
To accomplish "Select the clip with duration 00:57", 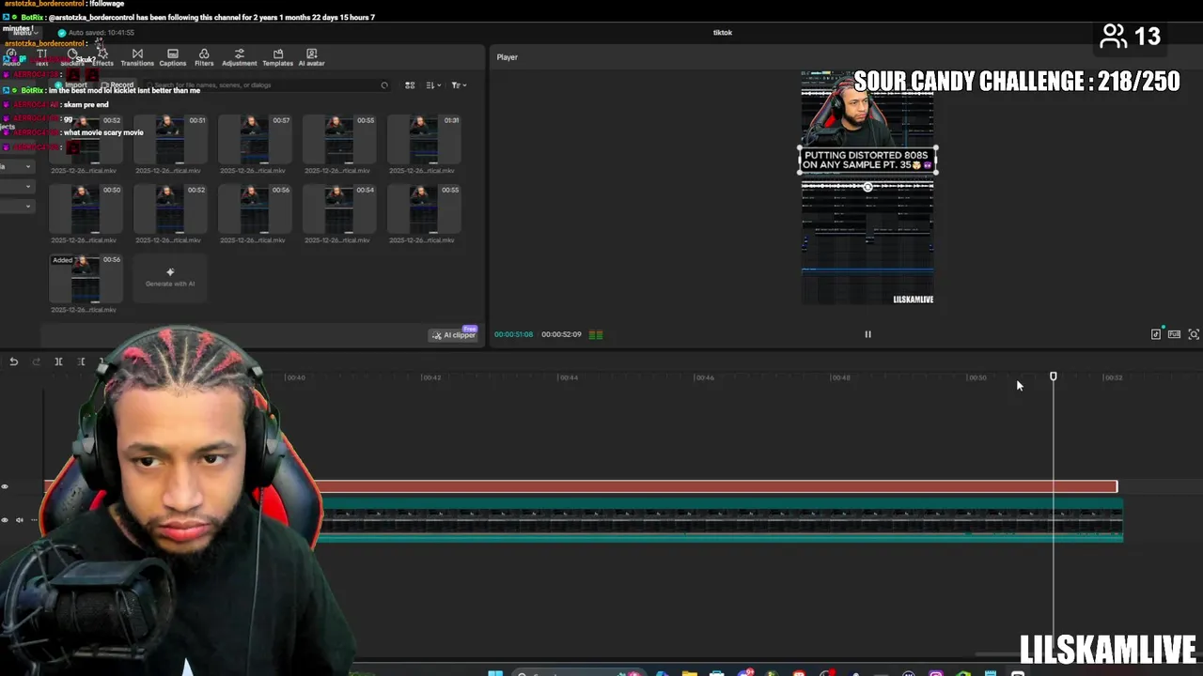I will click(255, 139).
